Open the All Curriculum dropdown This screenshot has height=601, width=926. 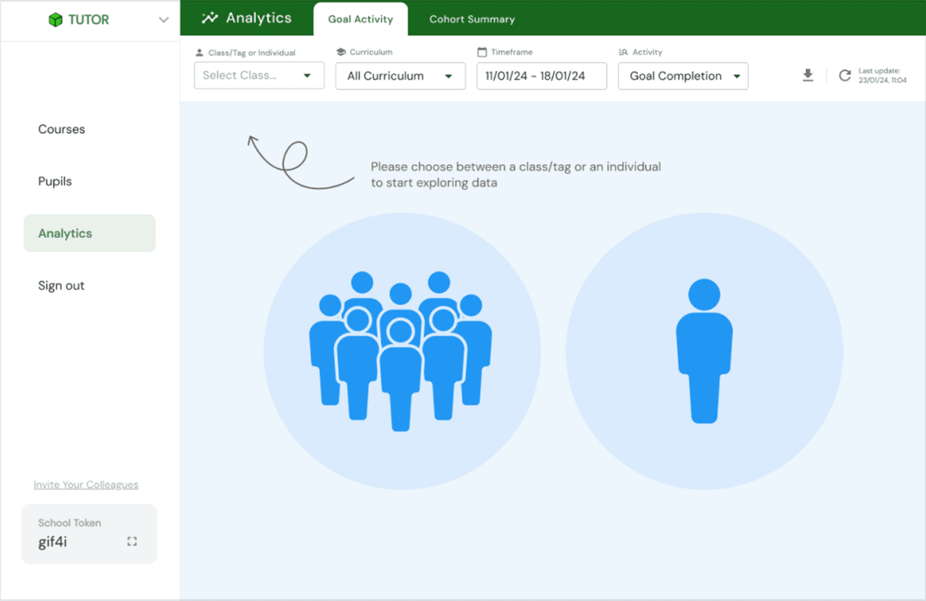point(400,76)
